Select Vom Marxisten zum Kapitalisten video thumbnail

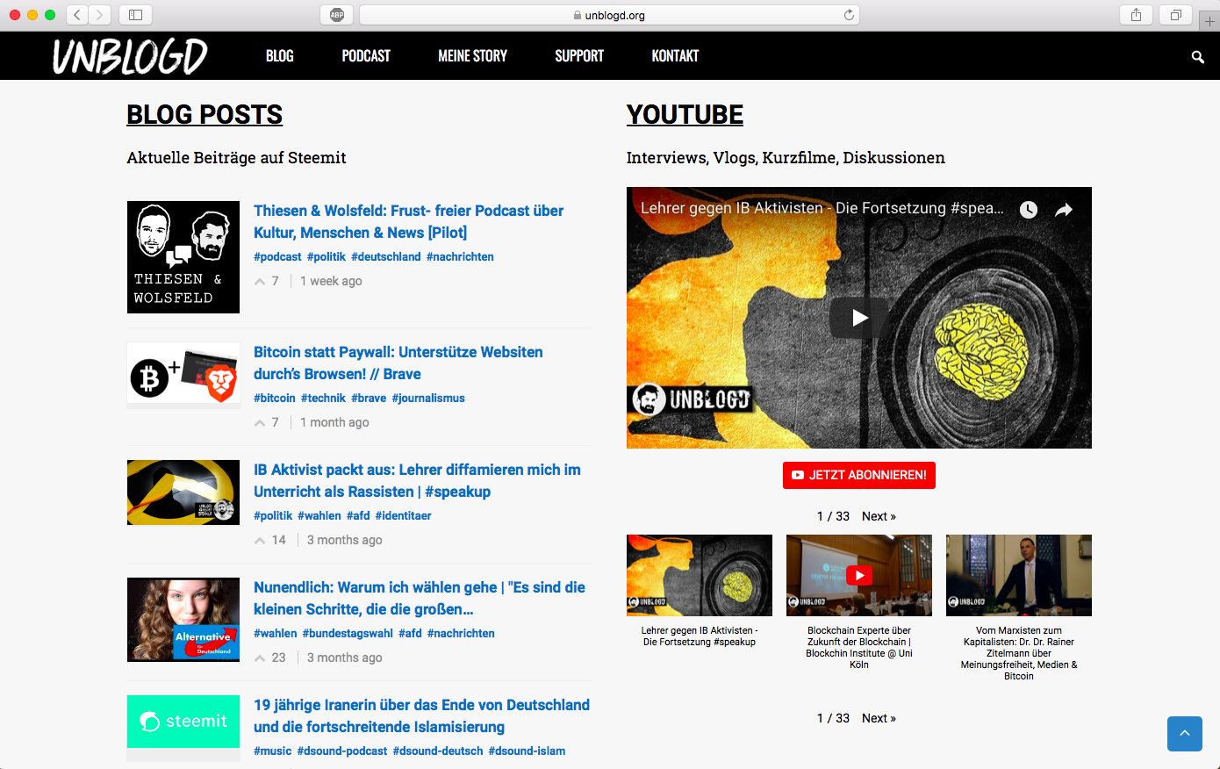pyautogui.click(x=1019, y=575)
